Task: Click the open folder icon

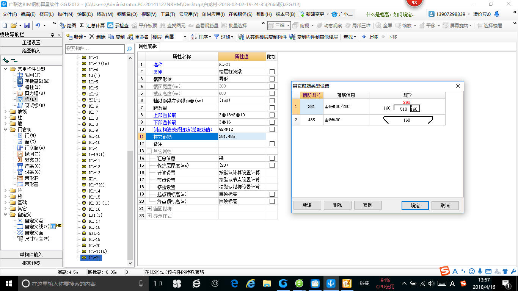Action: 13,25
